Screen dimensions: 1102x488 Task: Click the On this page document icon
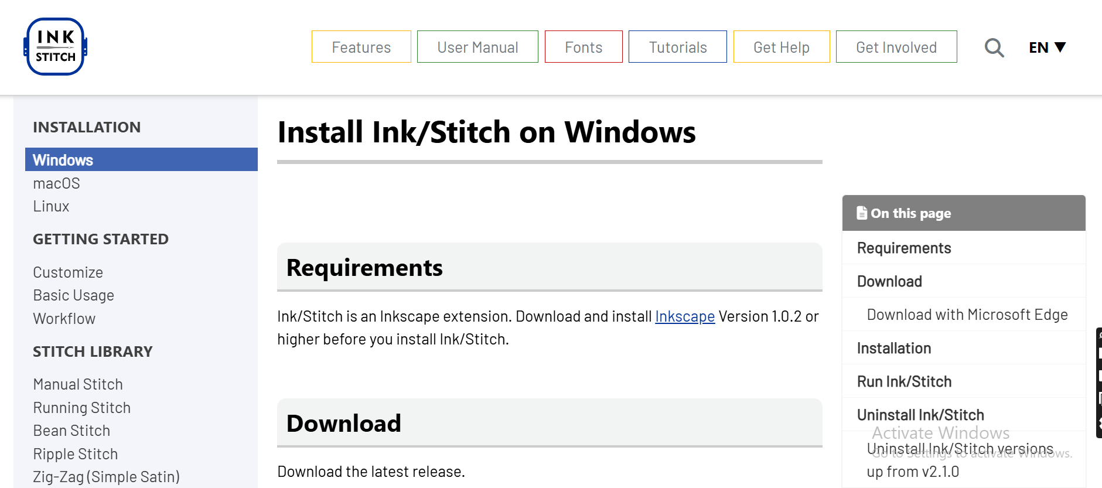(x=862, y=213)
